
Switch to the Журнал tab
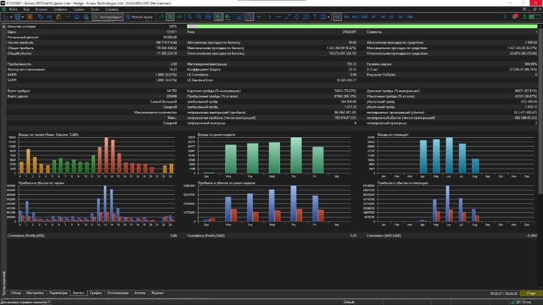(157, 293)
